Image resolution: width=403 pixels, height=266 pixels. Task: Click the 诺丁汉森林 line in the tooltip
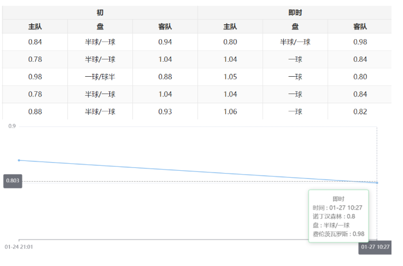(x=334, y=216)
